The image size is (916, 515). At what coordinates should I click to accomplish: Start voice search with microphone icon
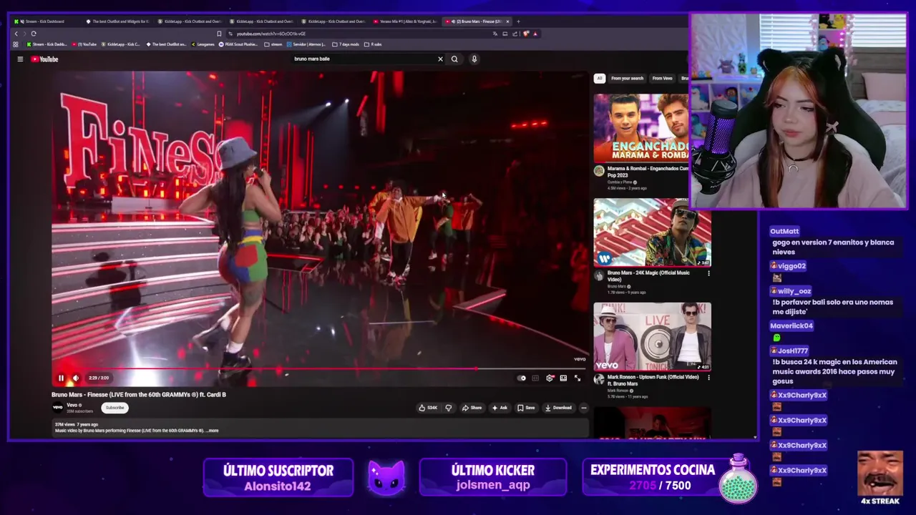click(474, 59)
